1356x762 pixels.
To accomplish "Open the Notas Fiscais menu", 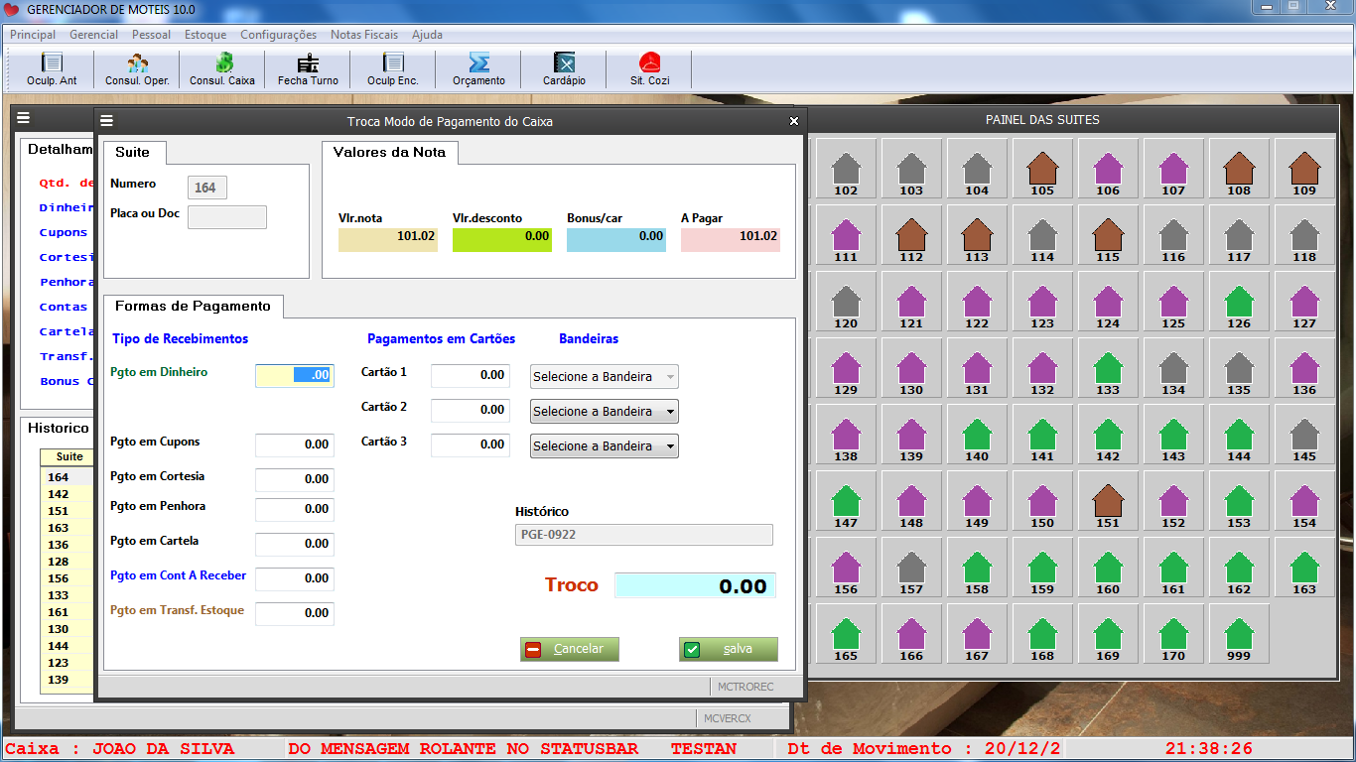I will click(x=364, y=35).
